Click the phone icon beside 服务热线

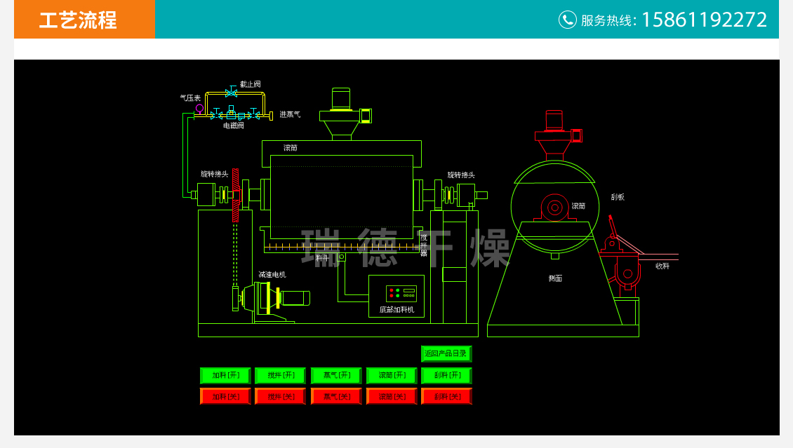click(x=567, y=20)
